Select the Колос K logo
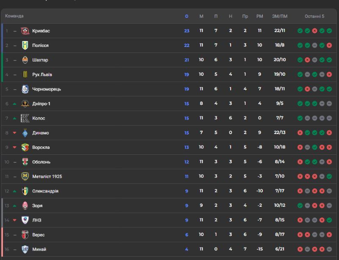Image resolution: width=339 pixels, height=260 pixels. pyautogui.click(x=25, y=118)
